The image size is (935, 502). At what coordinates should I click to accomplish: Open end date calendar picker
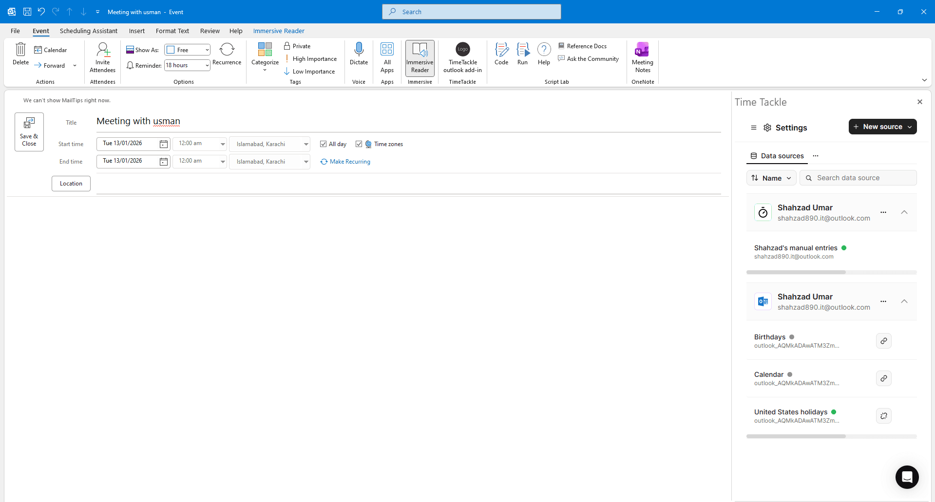[x=164, y=162]
